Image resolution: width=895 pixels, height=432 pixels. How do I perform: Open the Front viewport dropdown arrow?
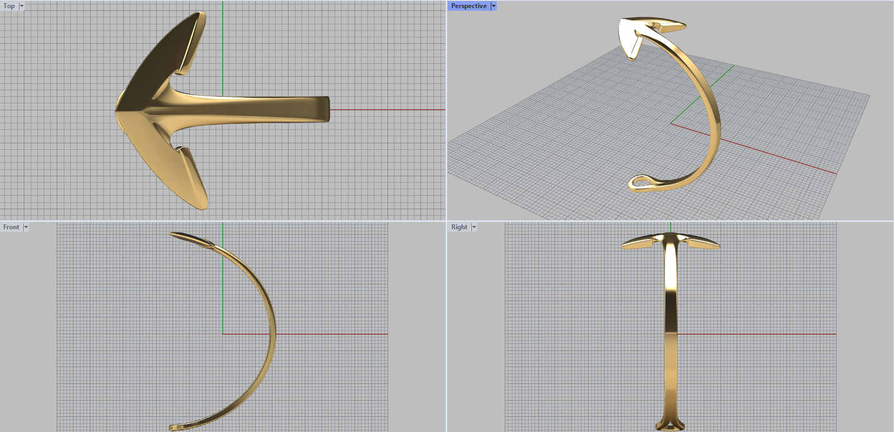(x=26, y=227)
